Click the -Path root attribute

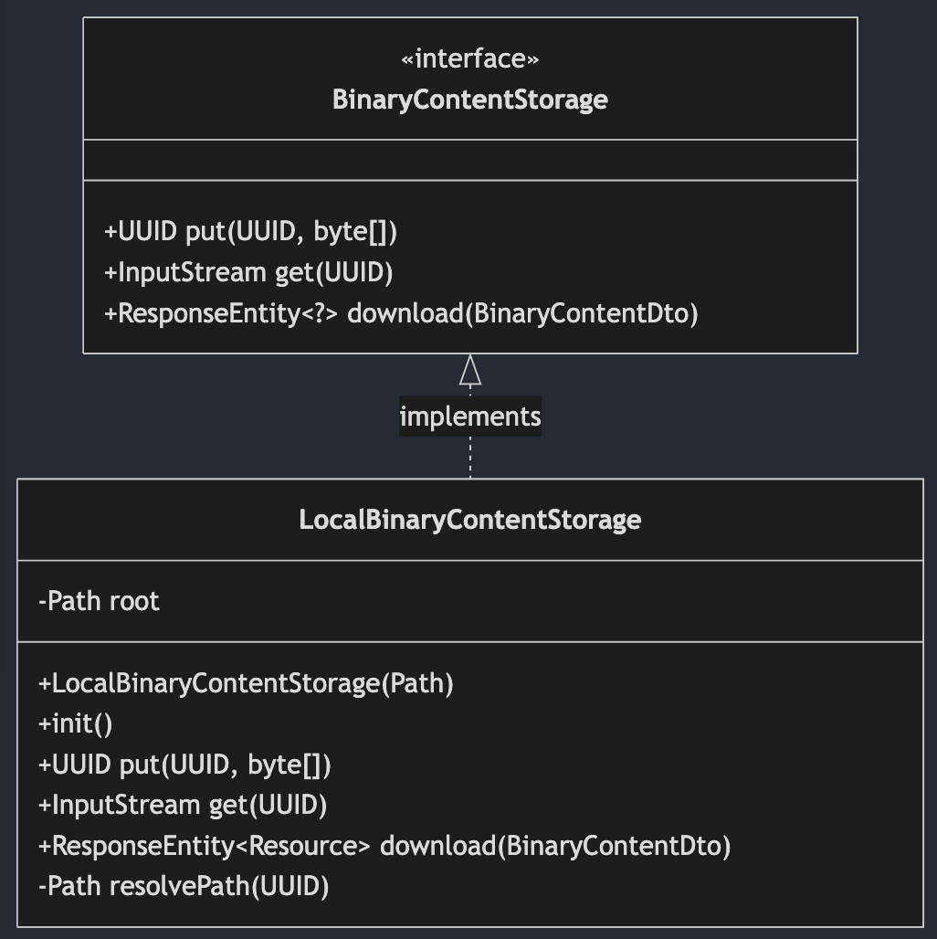pos(99,601)
